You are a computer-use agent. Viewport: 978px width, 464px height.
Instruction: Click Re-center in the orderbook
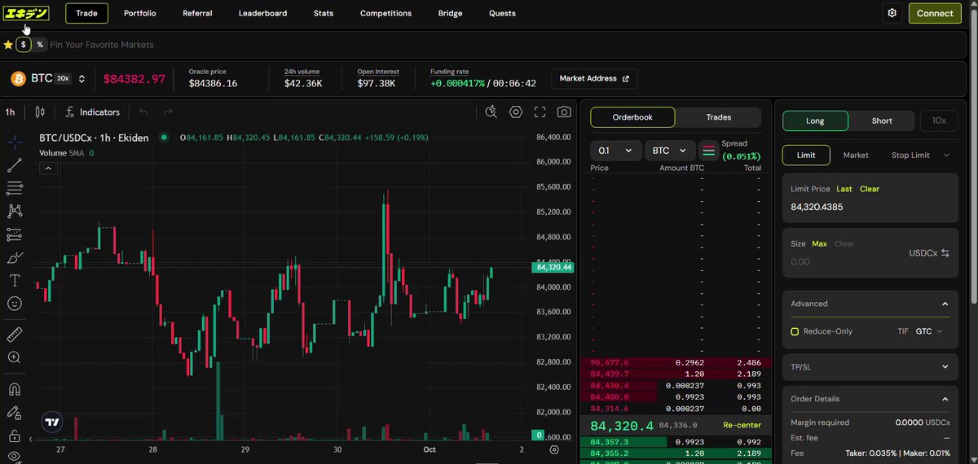(742, 425)
